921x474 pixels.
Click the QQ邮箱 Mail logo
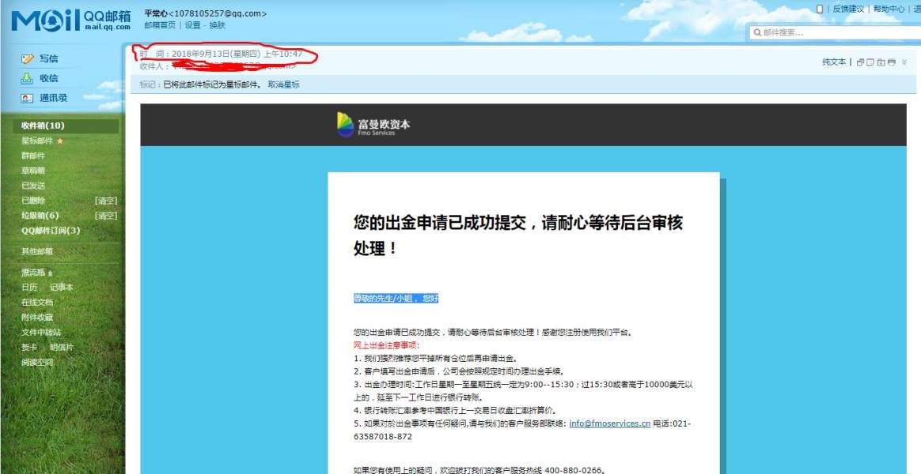tap(70, 21)
